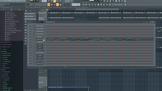
Task: Click the microphone recording icon
Action: click(110, 1)
